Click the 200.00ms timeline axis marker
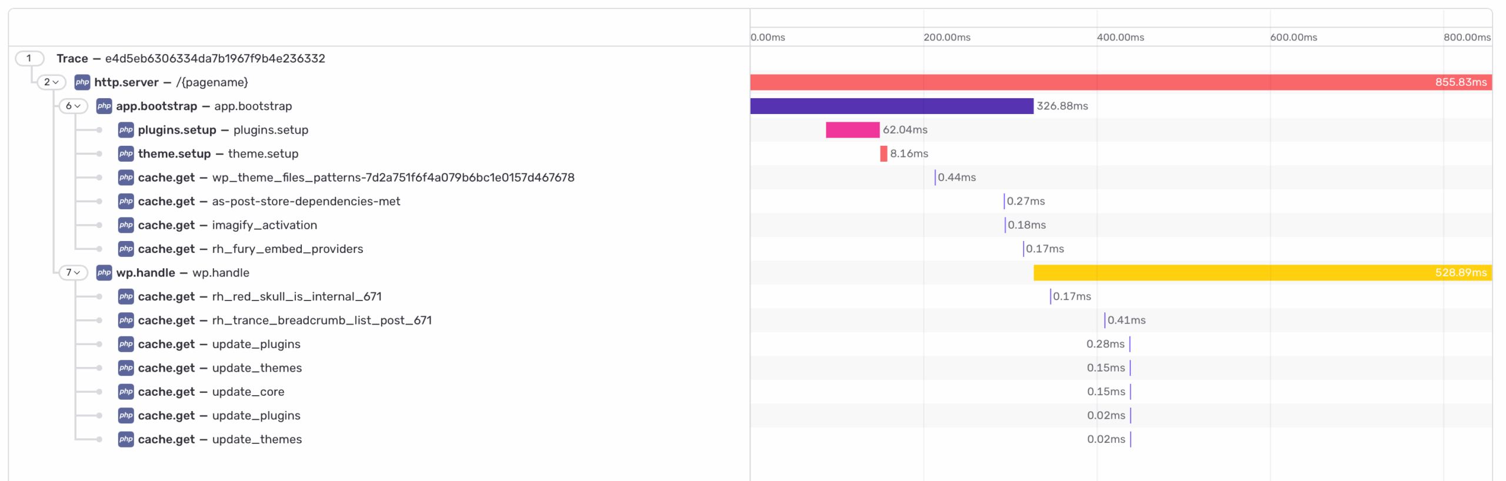This screenshot has width=1506, height=481. [x=946, y=37]
